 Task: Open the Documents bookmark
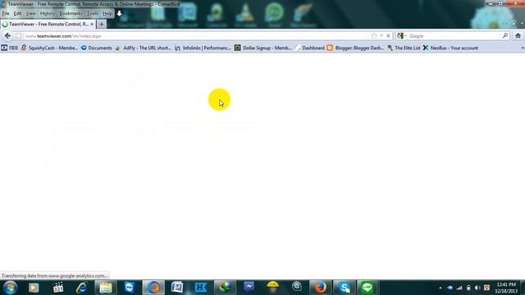click(x=97, y=48)
